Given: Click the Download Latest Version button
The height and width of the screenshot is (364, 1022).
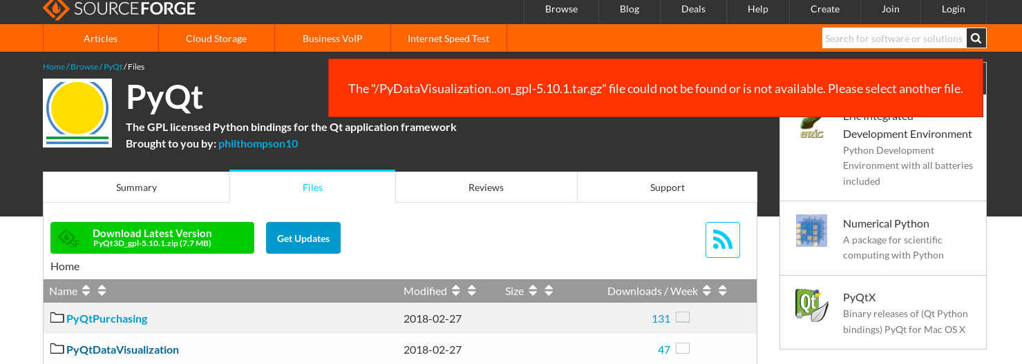Looking at the screenshot, I should 152,238.
